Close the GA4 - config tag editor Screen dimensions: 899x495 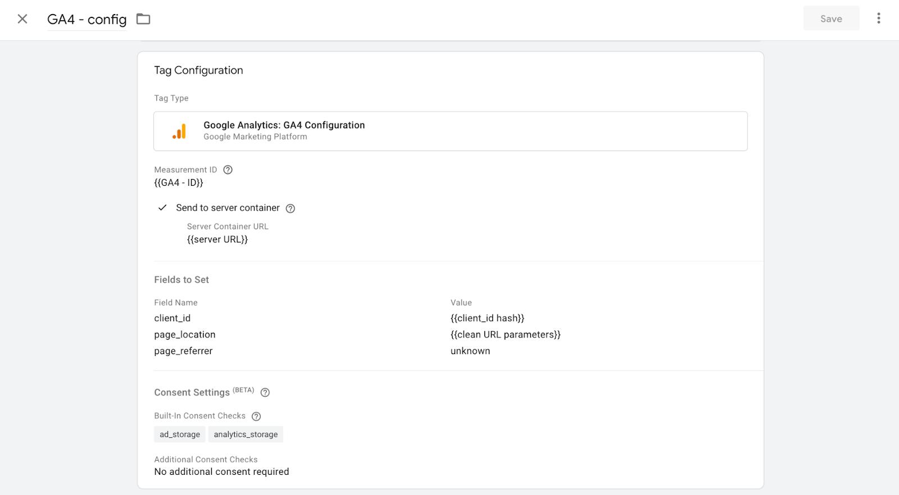[22, 19]
